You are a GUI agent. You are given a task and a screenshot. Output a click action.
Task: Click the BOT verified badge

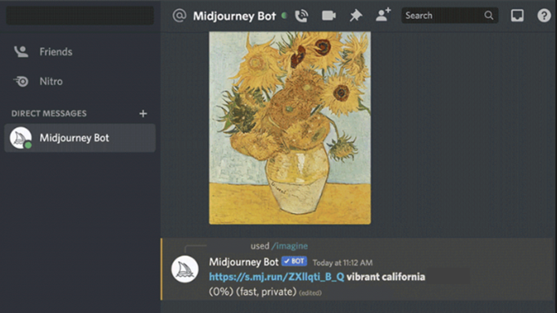tap(294, 261)
